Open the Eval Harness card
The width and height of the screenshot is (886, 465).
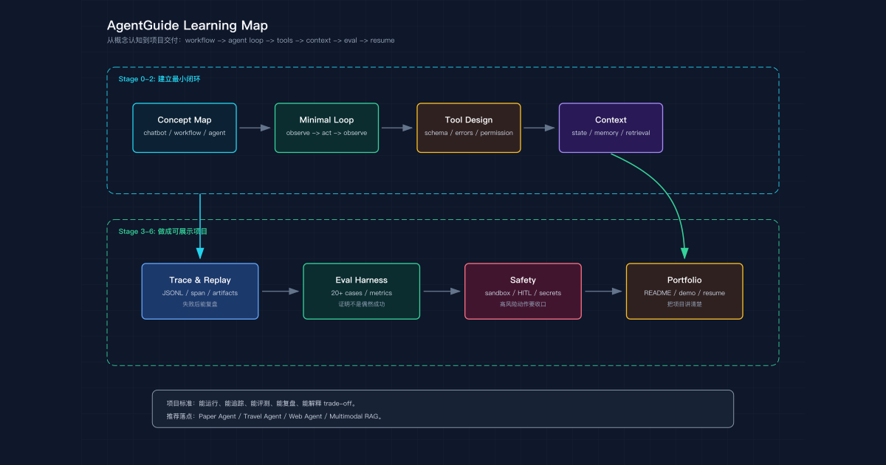pos(361,292)
